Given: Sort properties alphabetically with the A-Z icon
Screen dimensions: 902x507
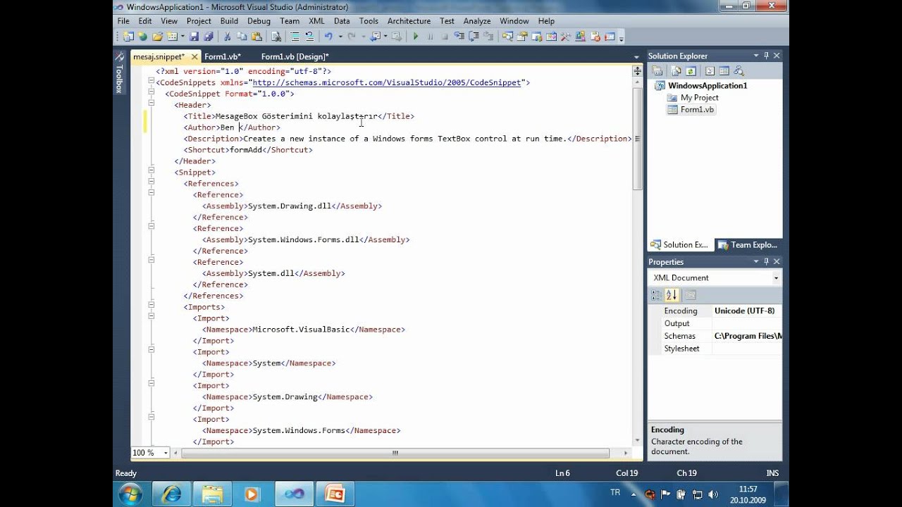Looking at the screenshot, I should click(671, 295).
